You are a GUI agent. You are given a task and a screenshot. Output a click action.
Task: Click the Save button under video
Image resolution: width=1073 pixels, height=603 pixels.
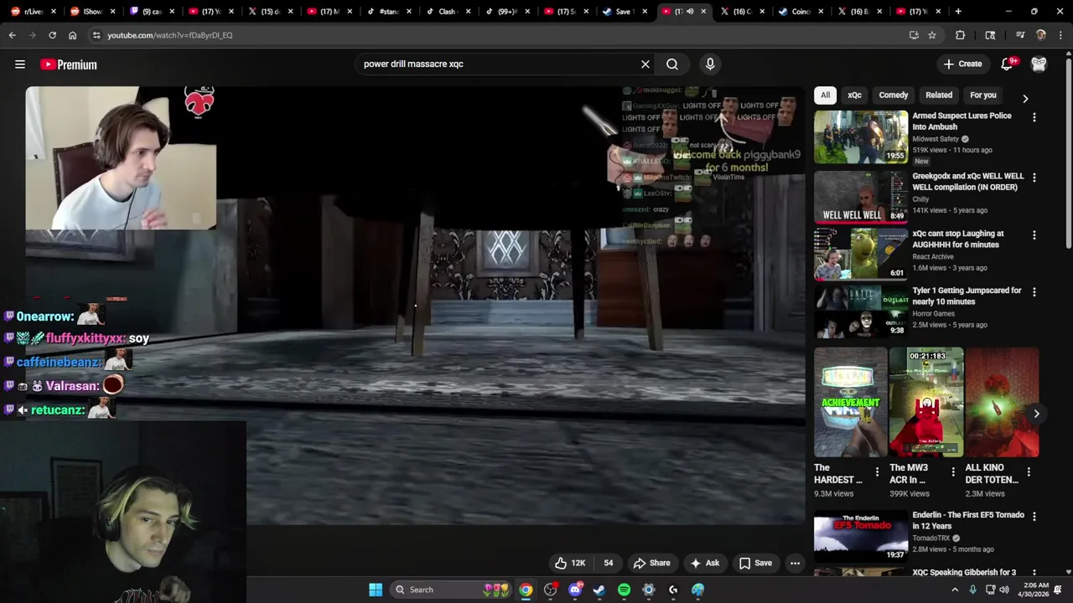tap(755, 563)
